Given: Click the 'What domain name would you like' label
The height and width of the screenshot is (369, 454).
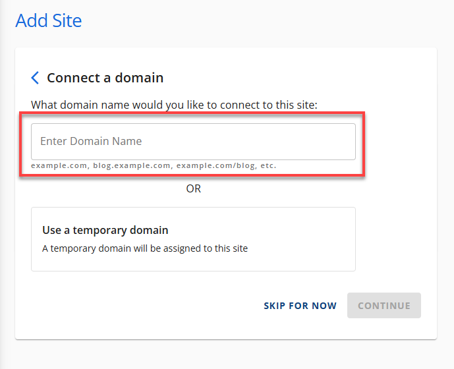Looking at the screenshot, I should coord(174,105).
